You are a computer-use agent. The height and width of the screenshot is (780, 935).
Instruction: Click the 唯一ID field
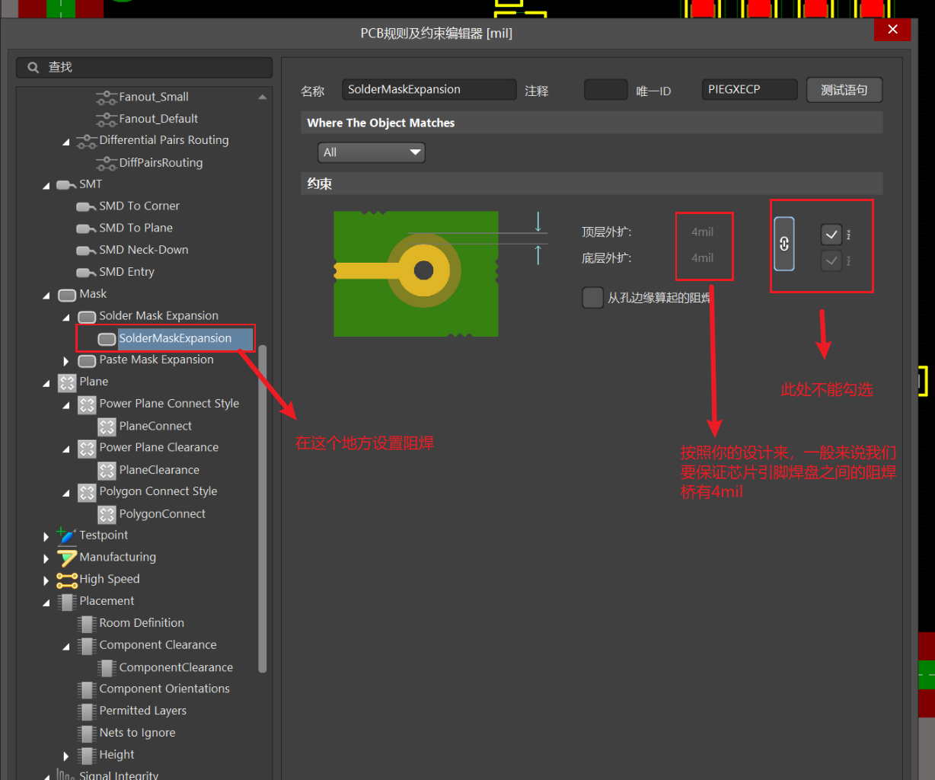pos(749,89)
